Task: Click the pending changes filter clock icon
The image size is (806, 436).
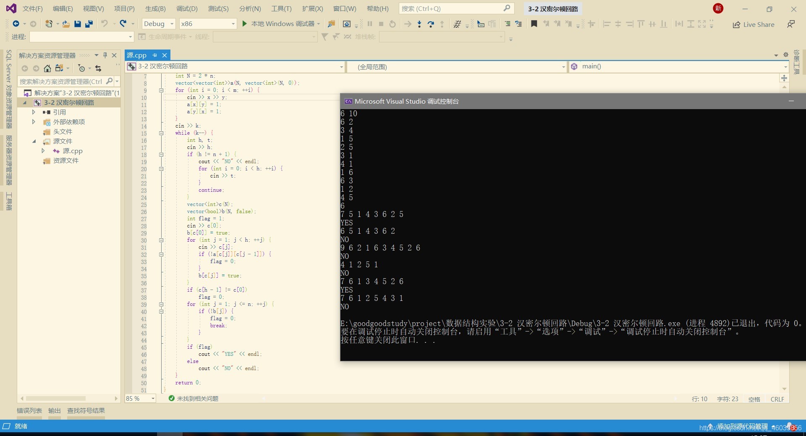Action: (82, 68)
